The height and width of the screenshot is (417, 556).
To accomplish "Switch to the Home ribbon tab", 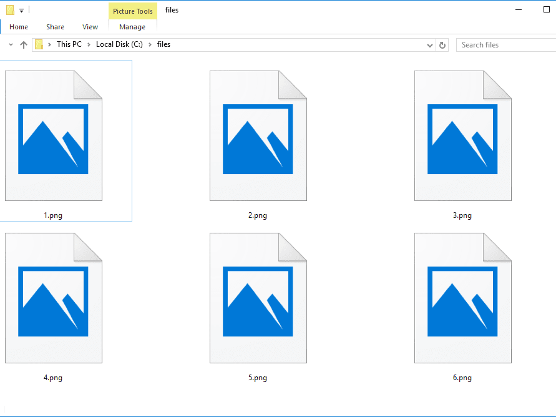I will click(19, 27).
